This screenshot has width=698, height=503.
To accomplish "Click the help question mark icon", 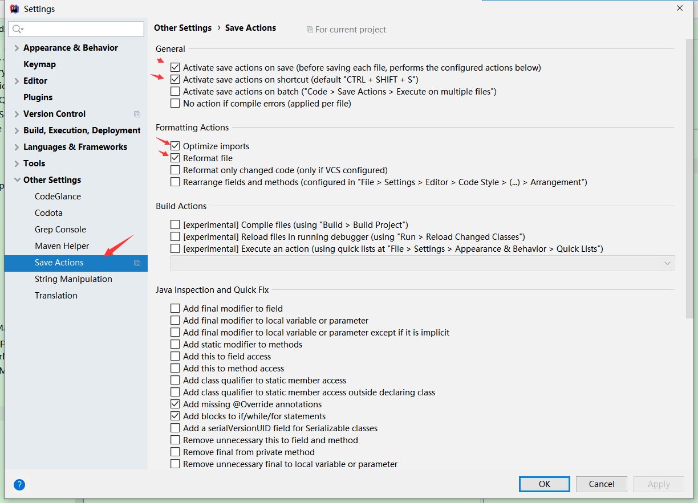I will tap(19, 485).
